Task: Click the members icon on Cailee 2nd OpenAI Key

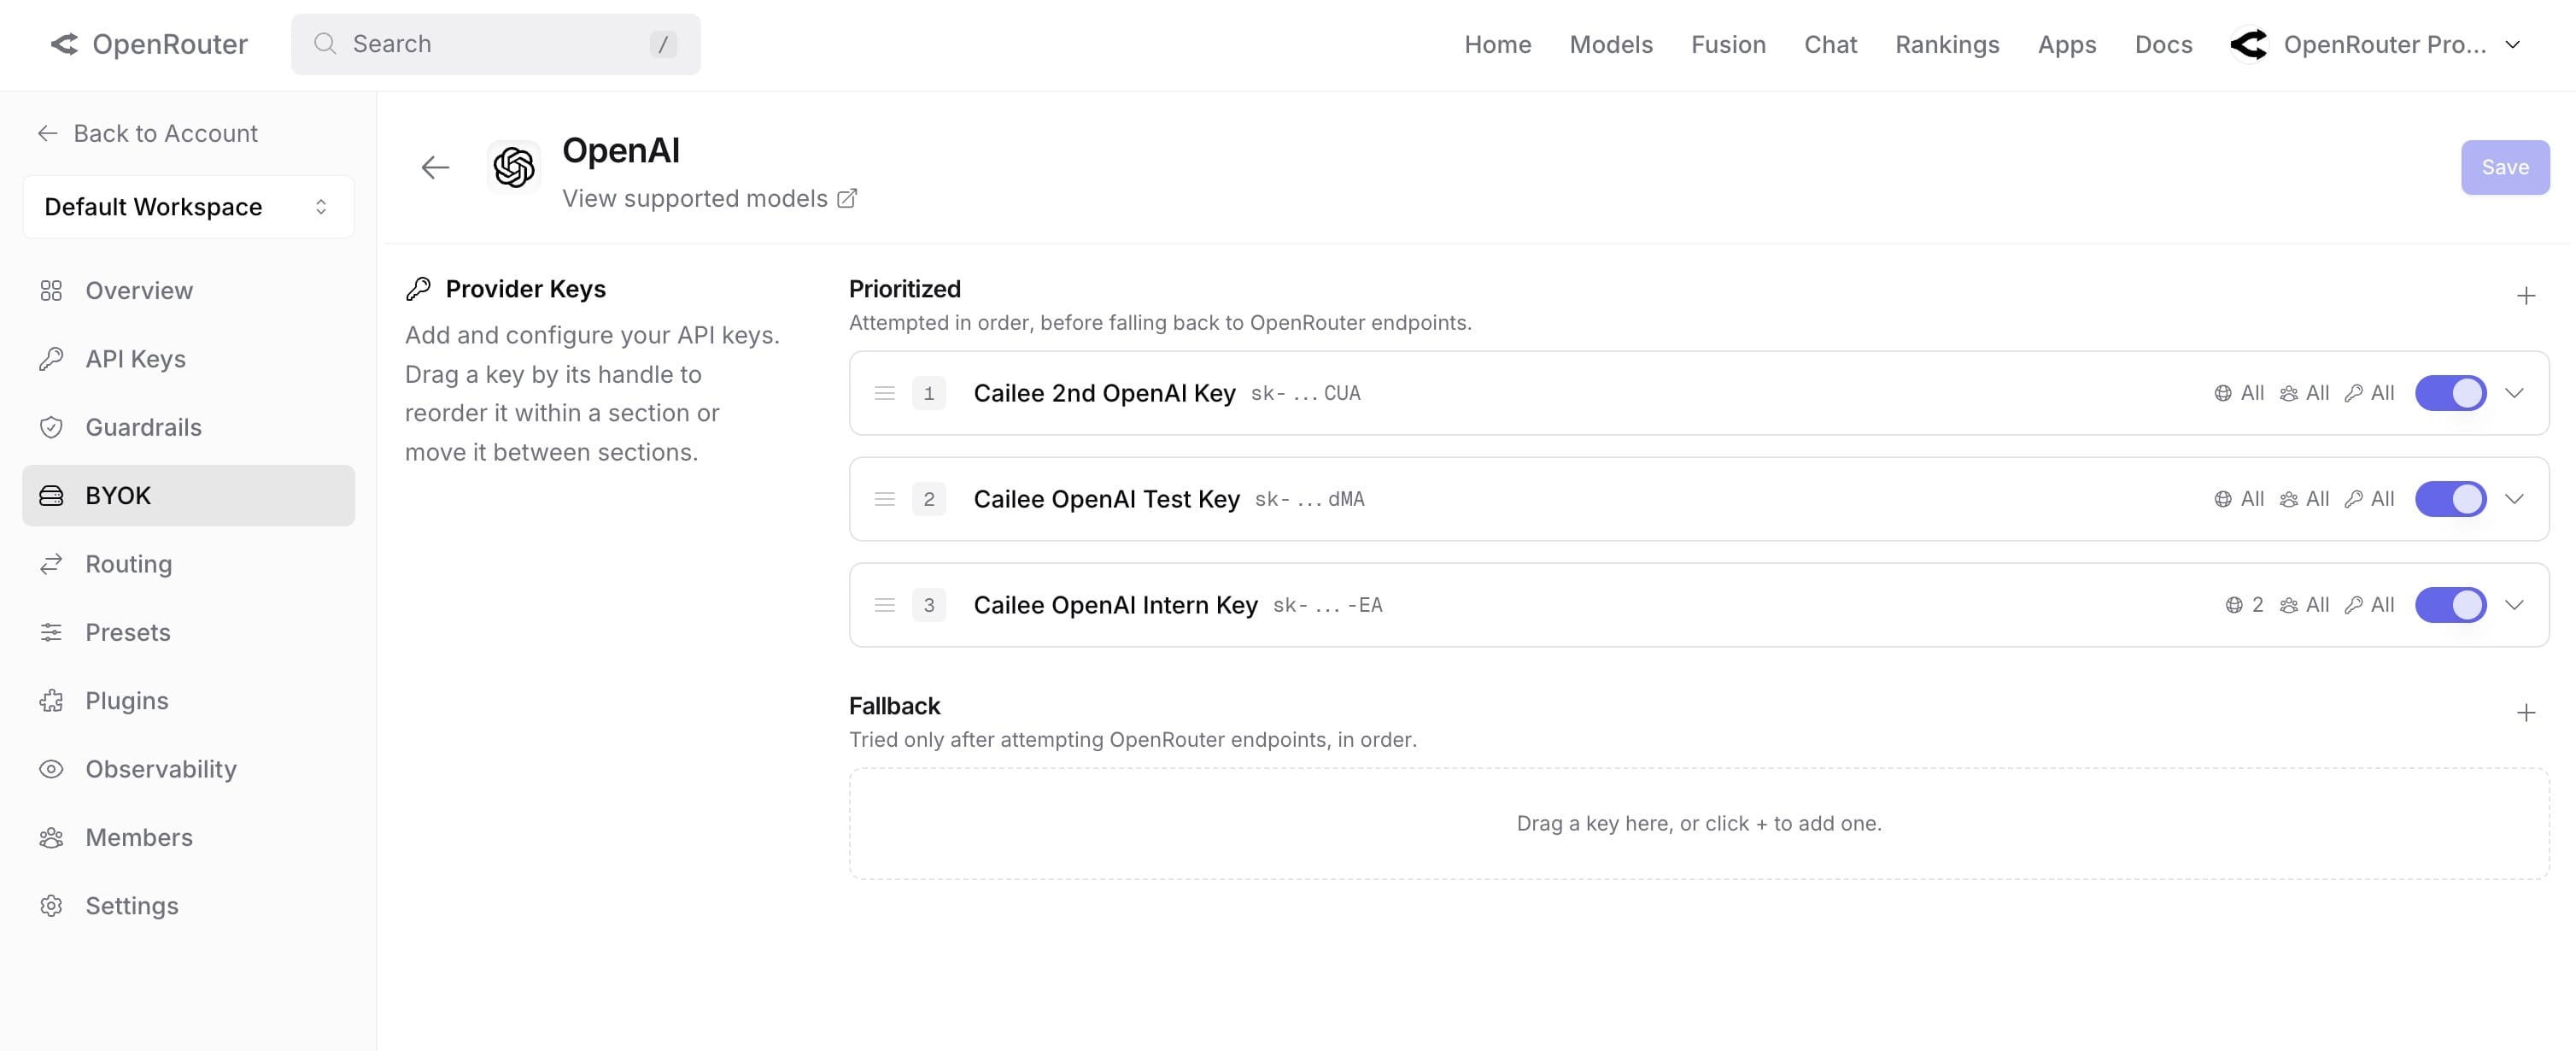Action: click(x=2289, y=393)
